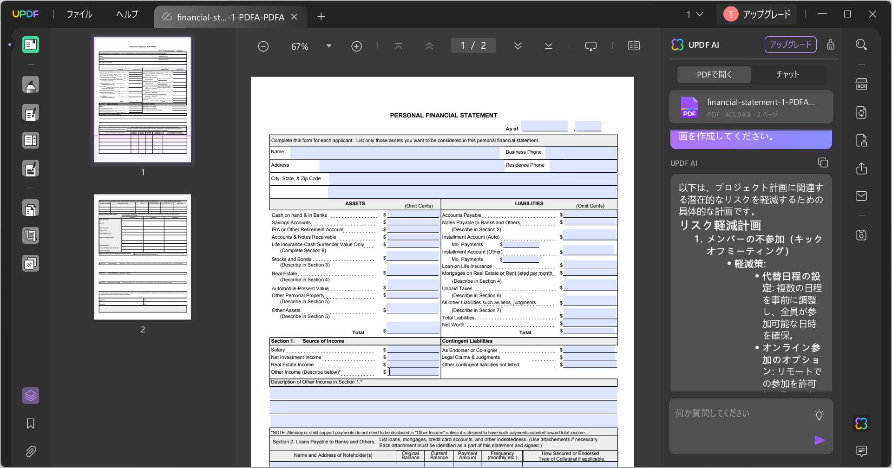Click the purple アップグレード button in AI panel
The image size is (892, 468).
tap(790, 45)
